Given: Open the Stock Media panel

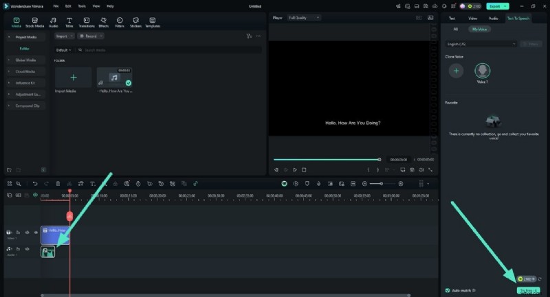Looking at the screenshot, I should [35, 23].
